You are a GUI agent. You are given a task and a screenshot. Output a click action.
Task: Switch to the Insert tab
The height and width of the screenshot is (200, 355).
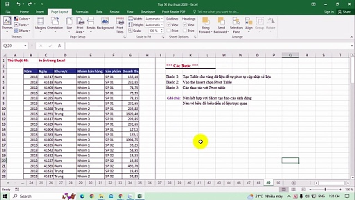(x=40, y=12)
